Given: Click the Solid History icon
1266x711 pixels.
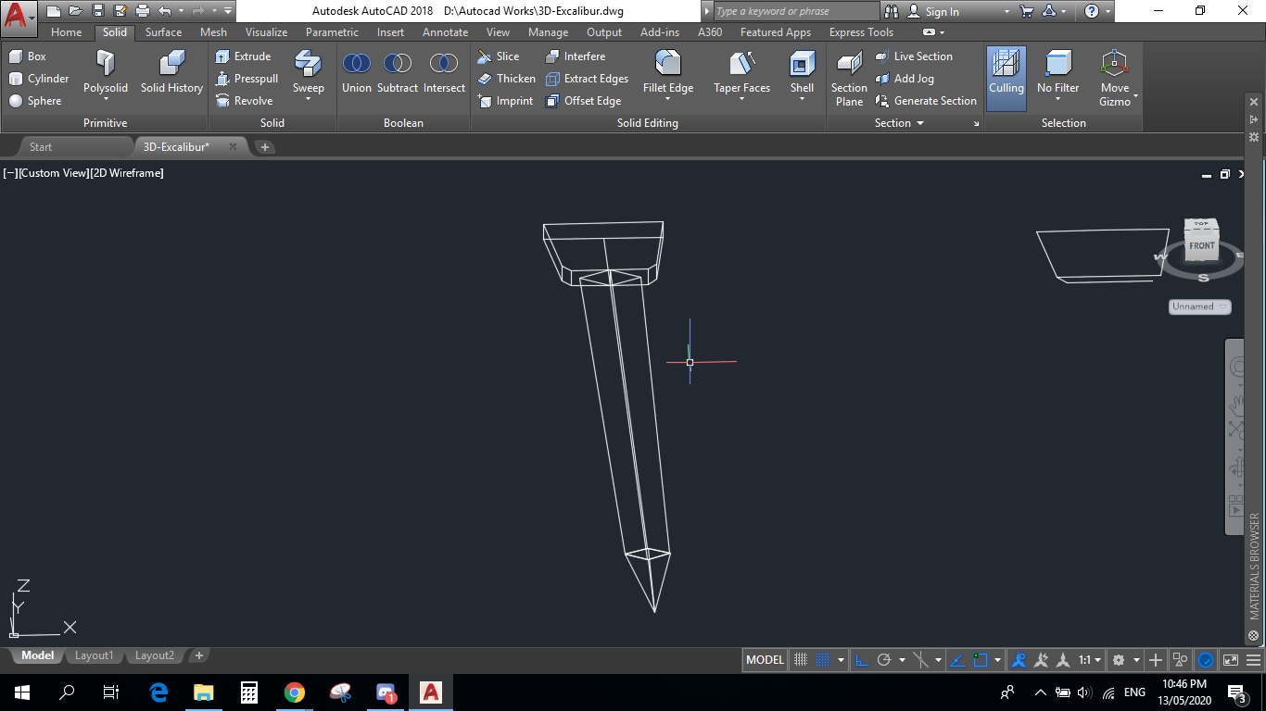Looking at the screenshot, I should (x=171, y=72).
